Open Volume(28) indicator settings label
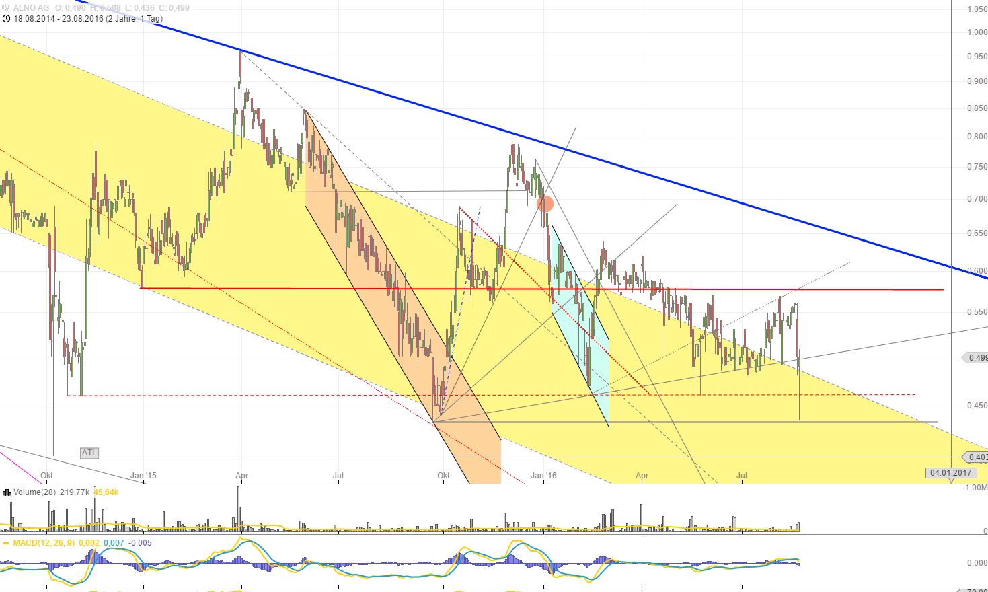The height and width of the screenshot is (592, 988). (36, 492)
